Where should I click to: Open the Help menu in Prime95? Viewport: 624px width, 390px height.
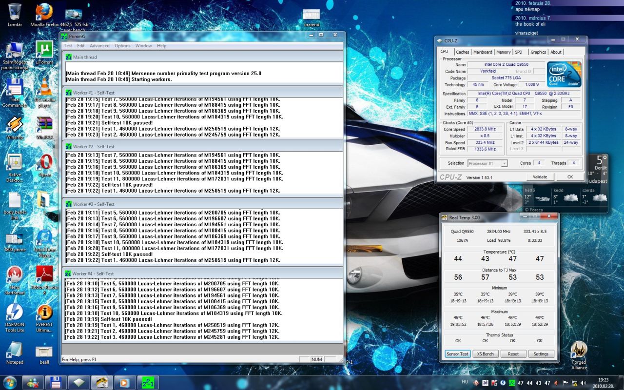[x=161, y=46]
